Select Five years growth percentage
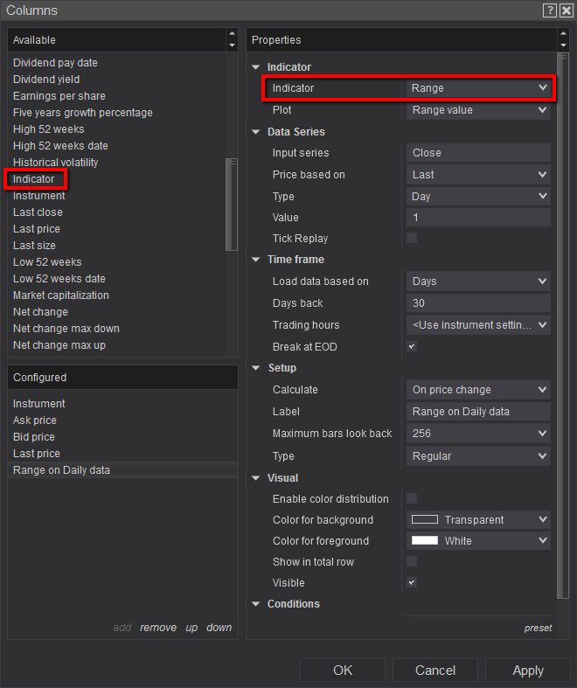 [83, 113]
